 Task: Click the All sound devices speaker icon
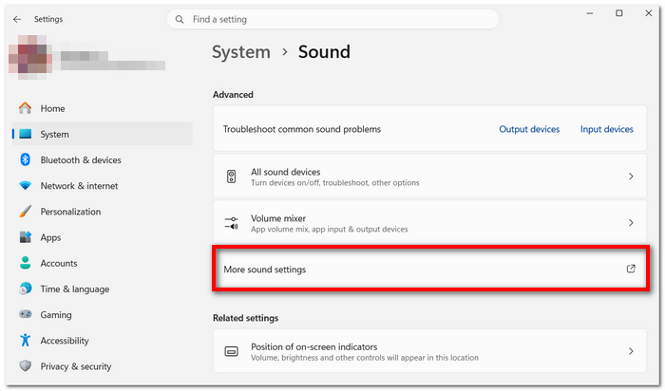pyautogui.click(x=231, y=177)
